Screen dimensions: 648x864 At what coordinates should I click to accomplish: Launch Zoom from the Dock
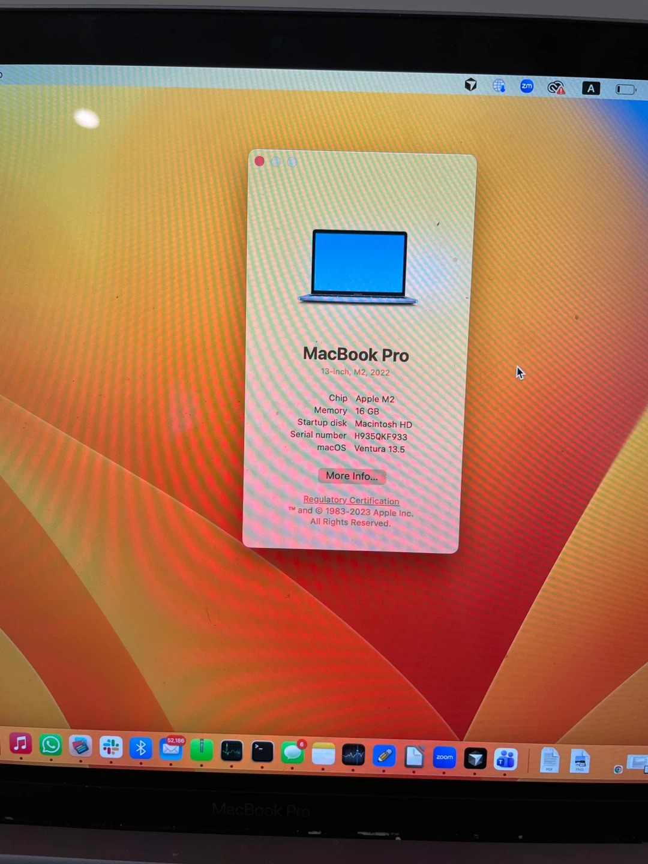tap(445, 757)
